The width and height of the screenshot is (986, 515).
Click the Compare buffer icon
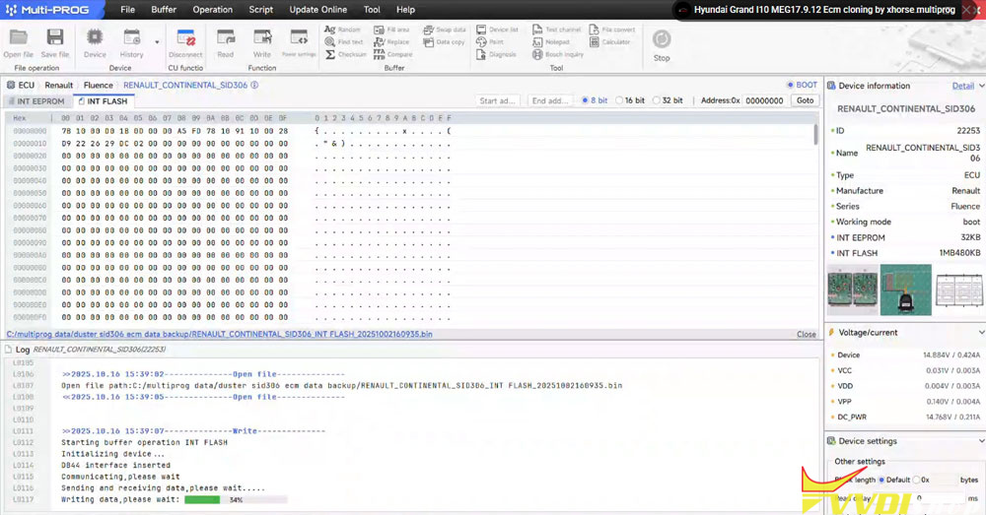tap(393, 55)
